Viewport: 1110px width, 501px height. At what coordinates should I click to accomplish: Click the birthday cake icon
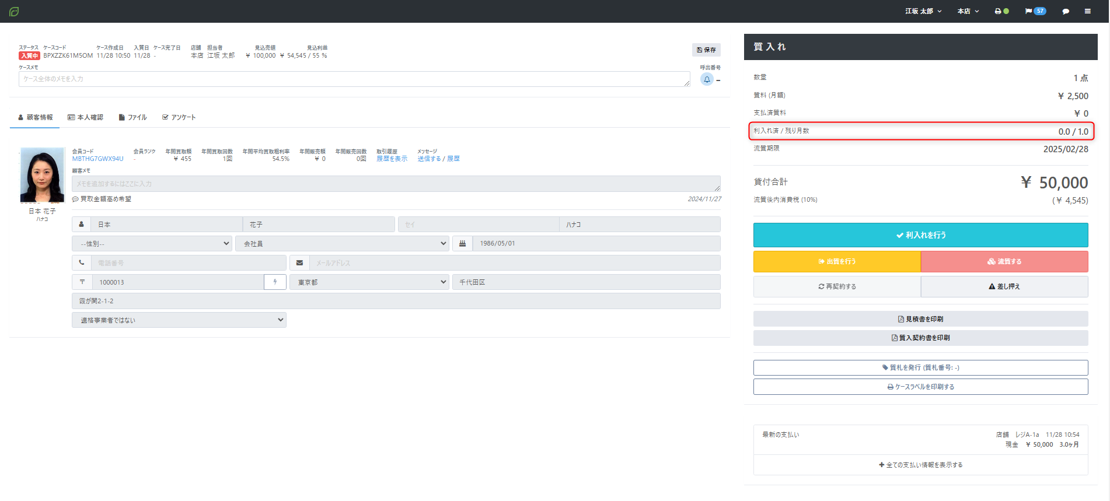(462, 244)
